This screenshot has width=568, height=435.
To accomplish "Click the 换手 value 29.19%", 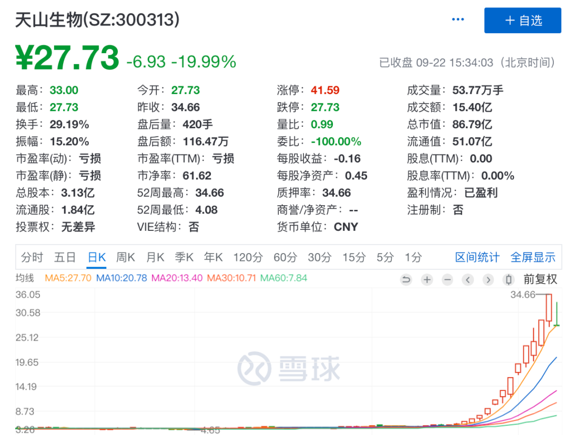I will point(69,124).
